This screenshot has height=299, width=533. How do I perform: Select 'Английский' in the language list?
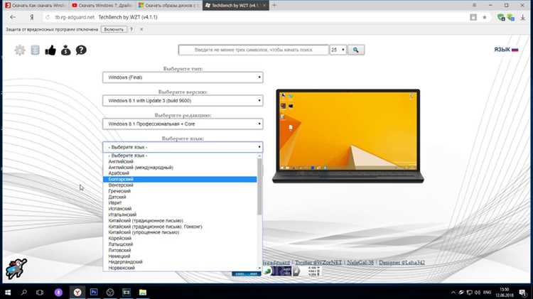pyautogui.click(x=180, y=161)
